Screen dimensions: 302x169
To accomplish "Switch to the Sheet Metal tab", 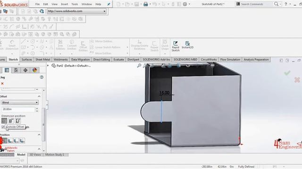I will click(43, 60).
